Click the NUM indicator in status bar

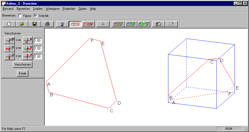[x=229, y=129]
